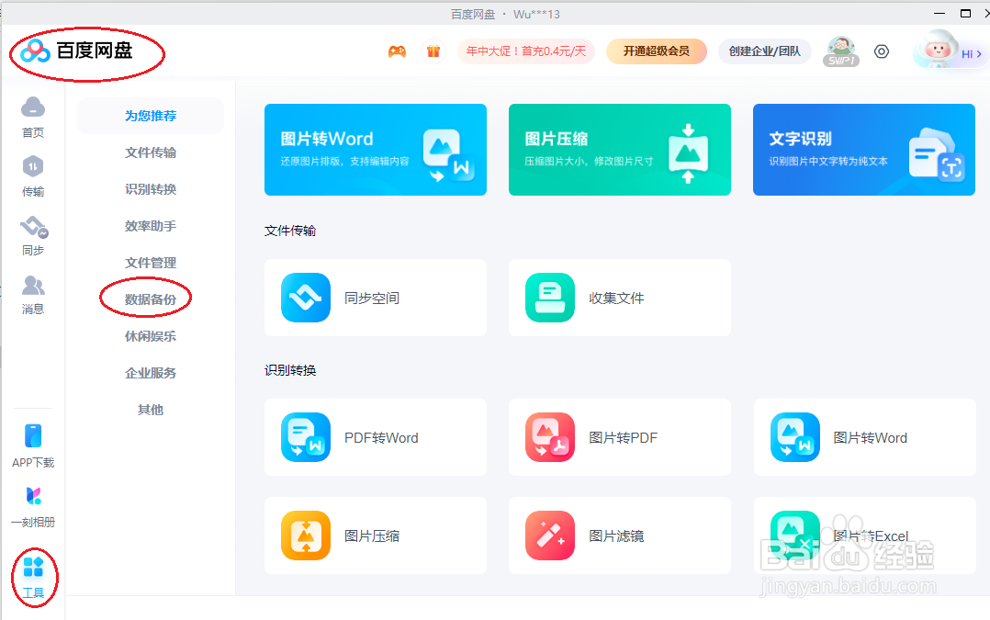Viewport: 990px width, 620px height.
Task: Select the 文件管理 category
Action: click(151, 262)
